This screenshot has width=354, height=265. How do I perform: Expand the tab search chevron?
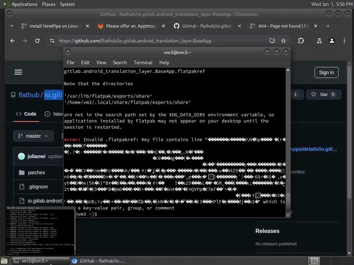[x=12, y=26]
